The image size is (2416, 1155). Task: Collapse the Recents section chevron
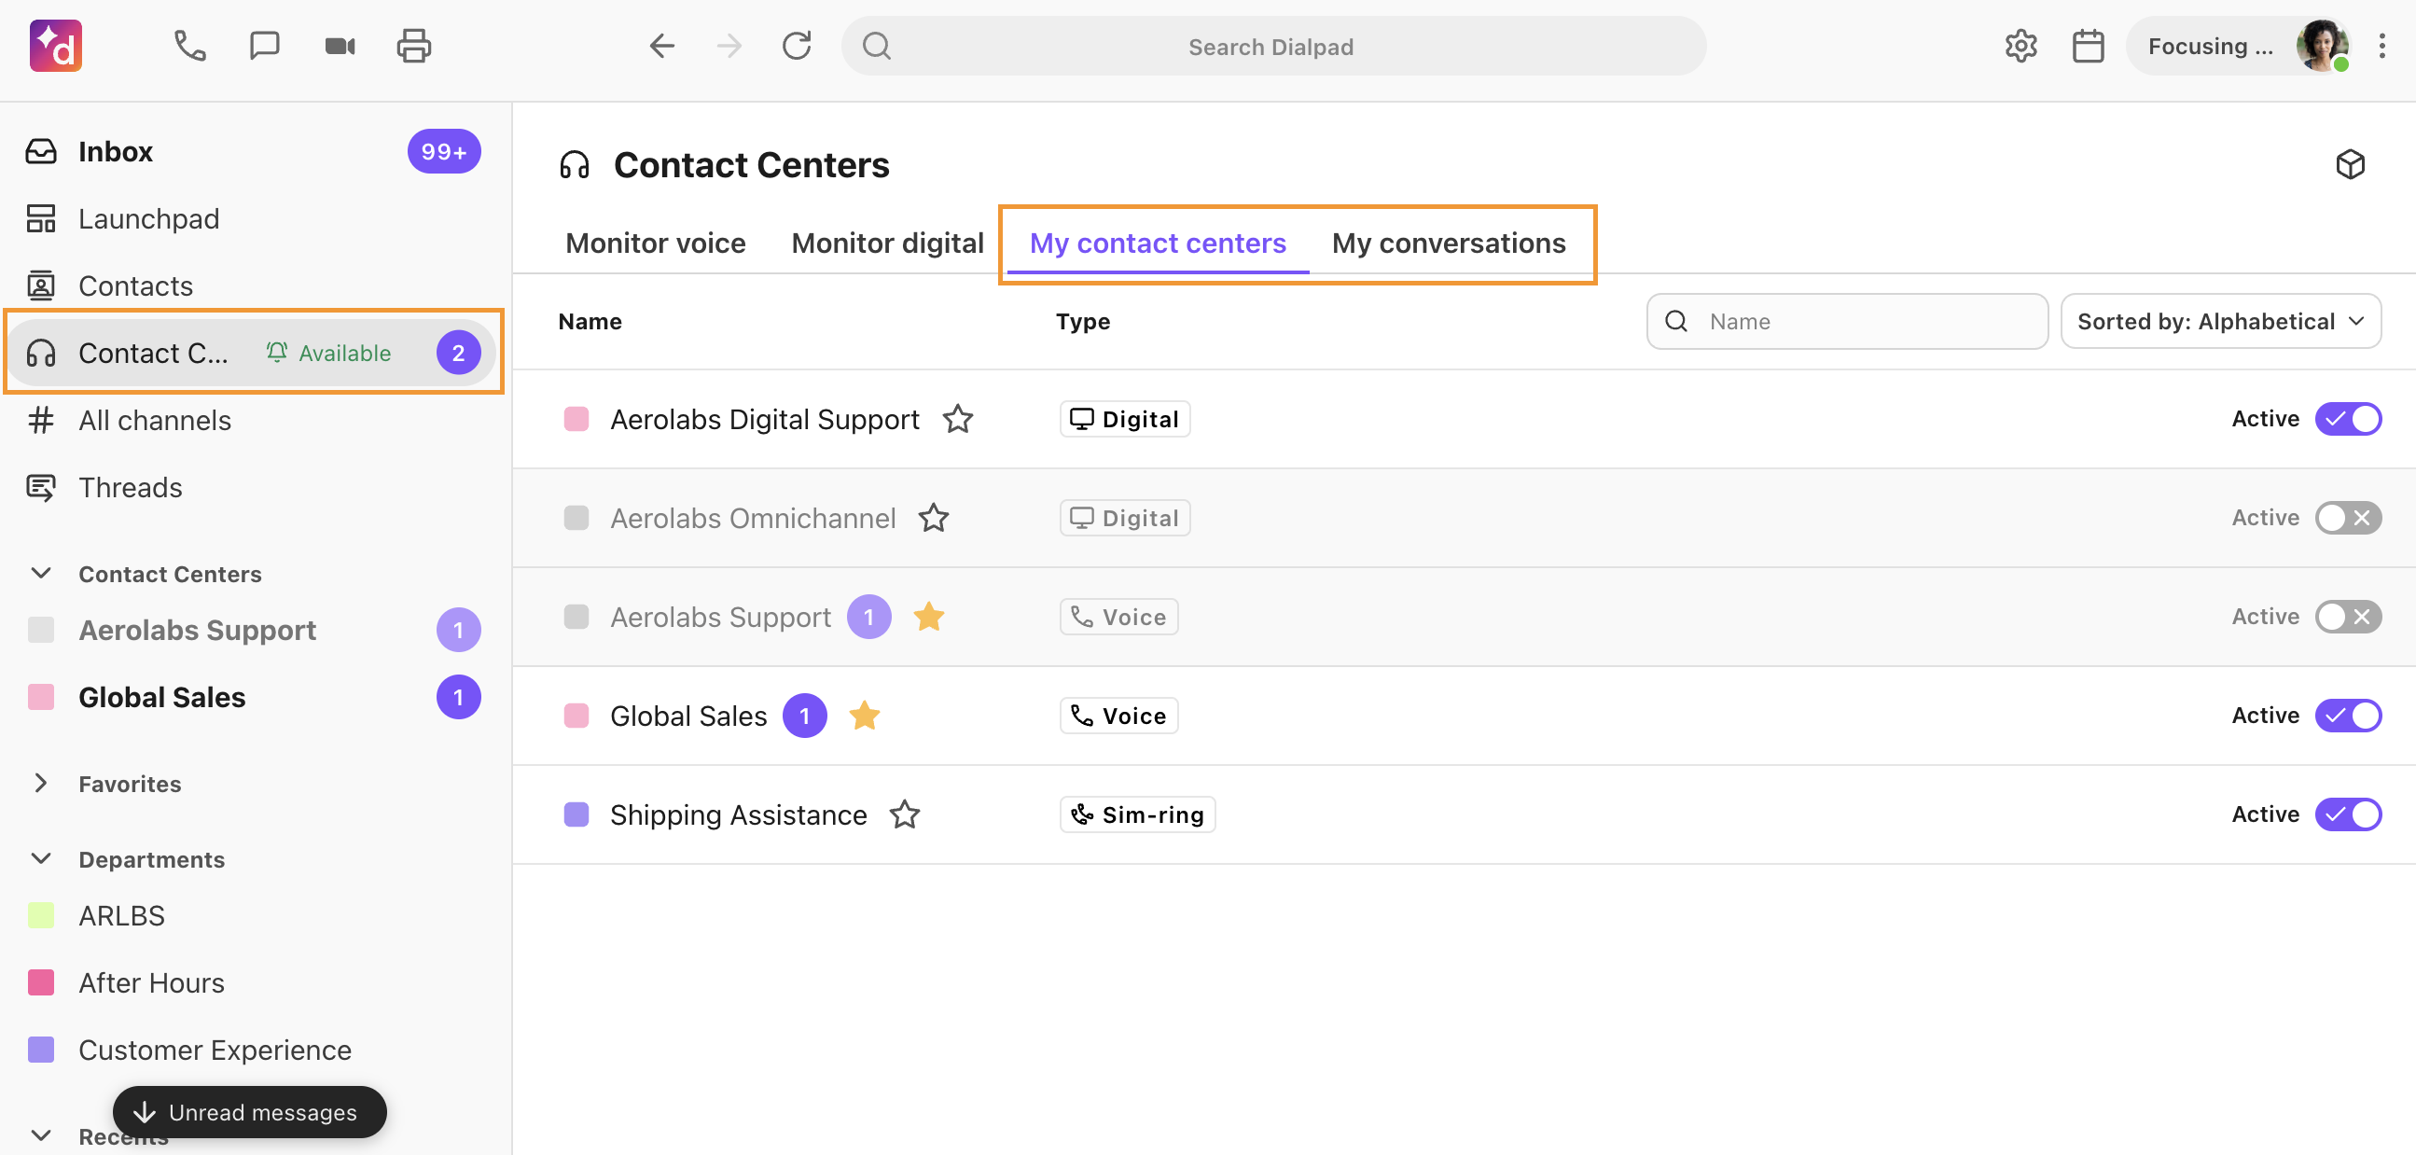click(x=41, y=1135)
